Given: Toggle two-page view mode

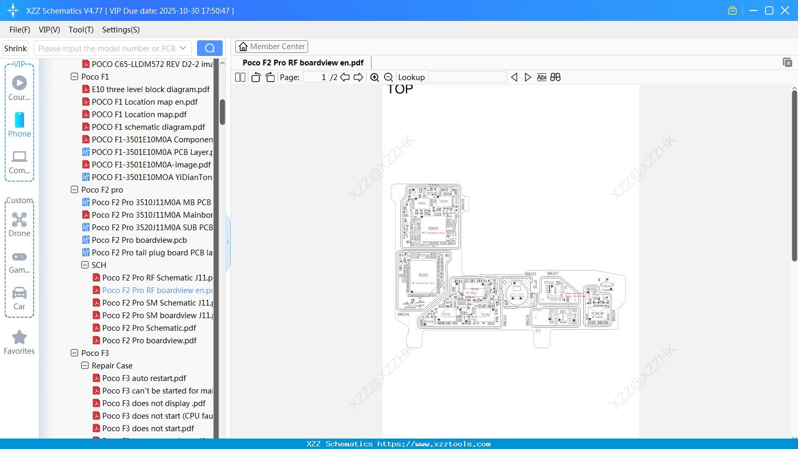Looking at the screenshot, I should (240, 77).
